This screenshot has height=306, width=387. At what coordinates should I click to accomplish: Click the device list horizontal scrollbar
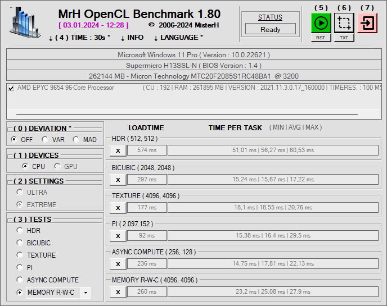tap(187, 115)
